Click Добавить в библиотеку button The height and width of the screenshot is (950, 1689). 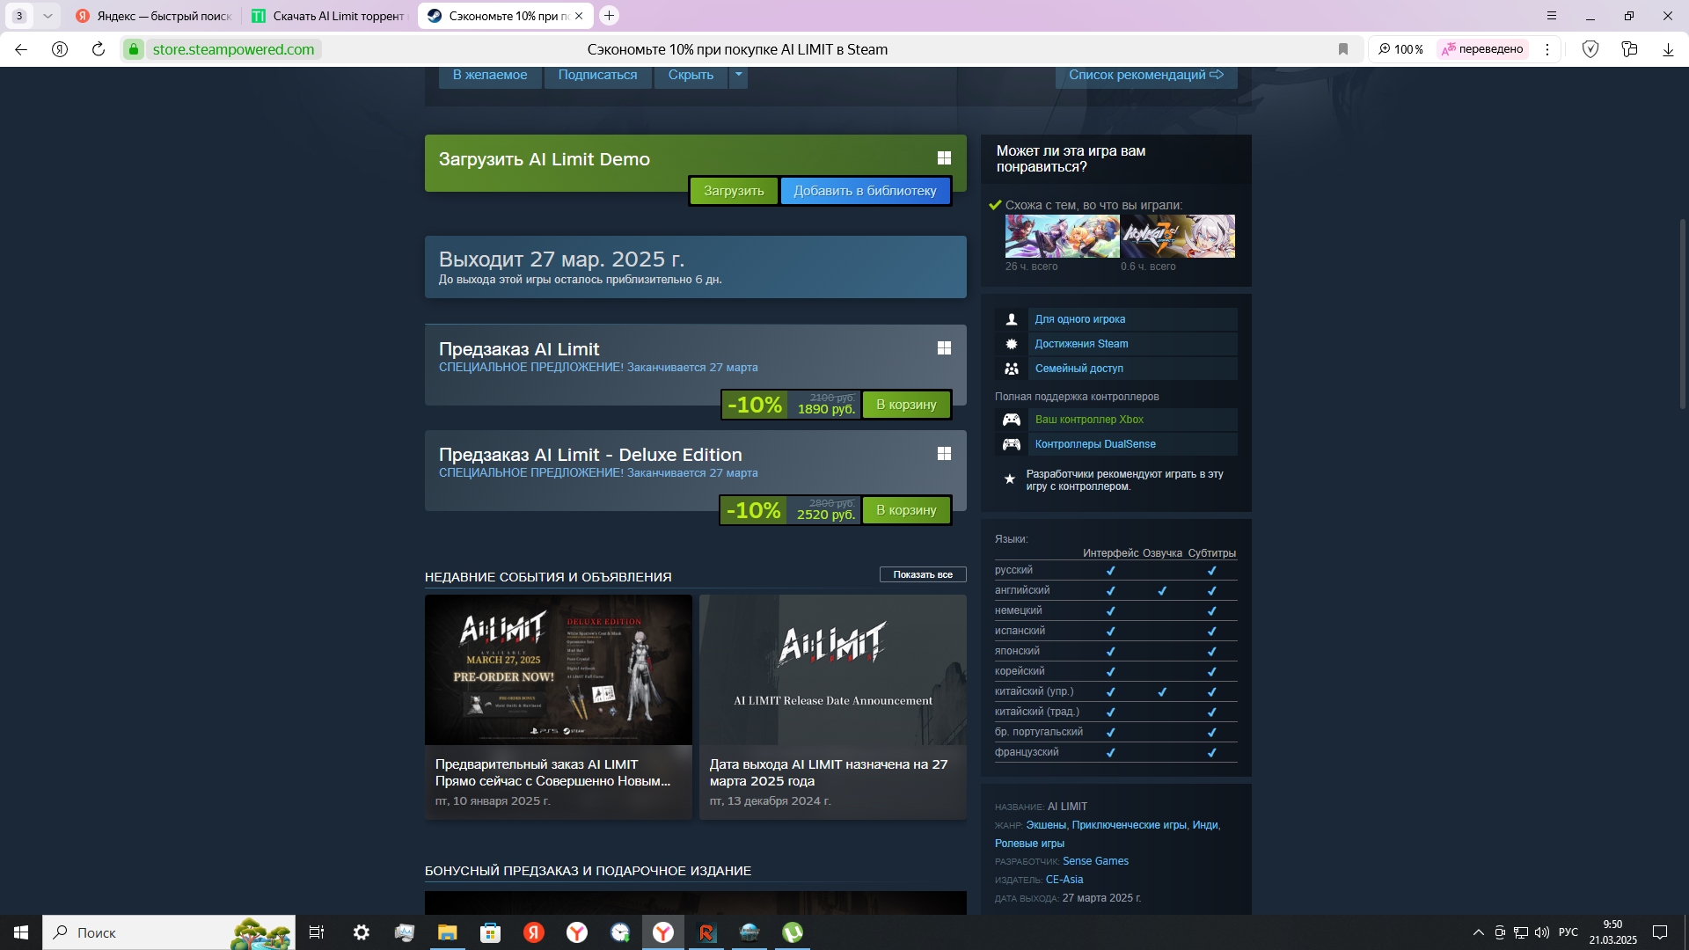(864, 191)
